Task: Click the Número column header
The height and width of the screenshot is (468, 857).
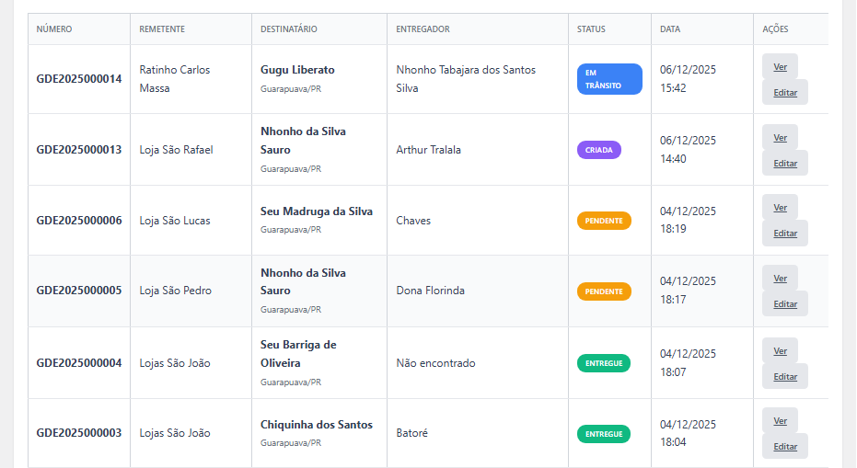Action: (54, 29)
